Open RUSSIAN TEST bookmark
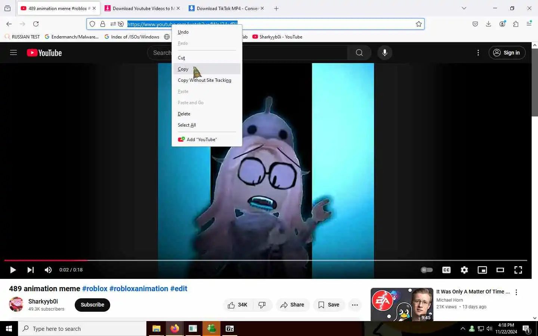Viewport: 538px width, 336px height. [22, 37]
